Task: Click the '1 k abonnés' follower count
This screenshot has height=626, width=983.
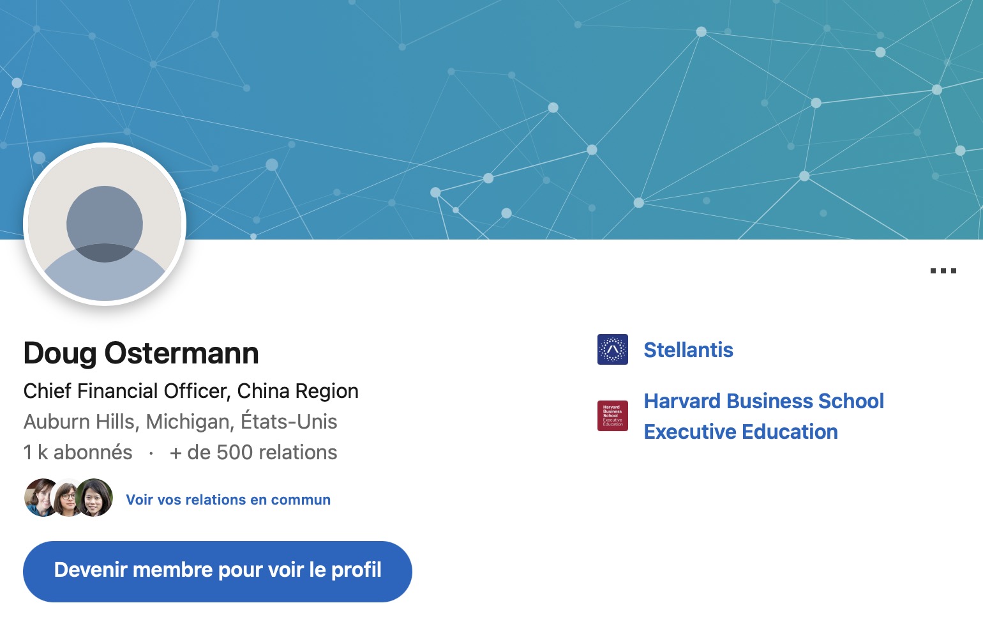Action: pyautogui.click(x=78, y=452)
